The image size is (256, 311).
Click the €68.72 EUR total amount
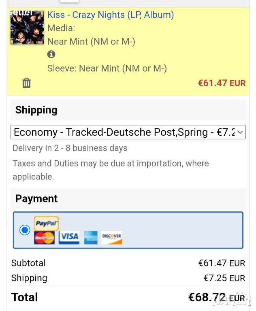click(x=216, y=298)
